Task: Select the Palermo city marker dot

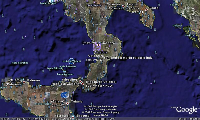Action: click(24, 82)
